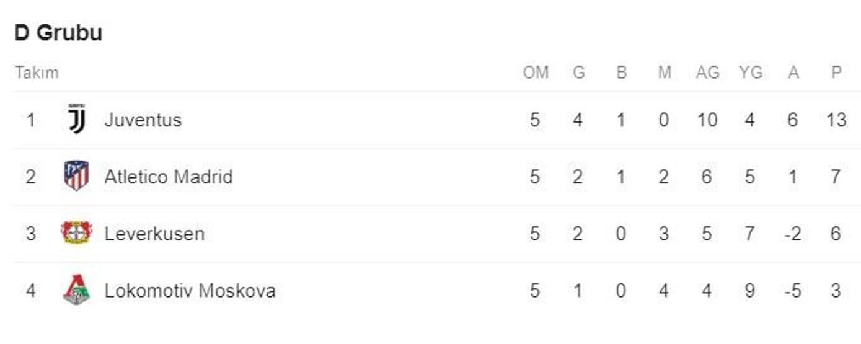The width and height of the screenshot is (861, 344).
Task: Click Juventus points value 13
Action: (836, 120)
